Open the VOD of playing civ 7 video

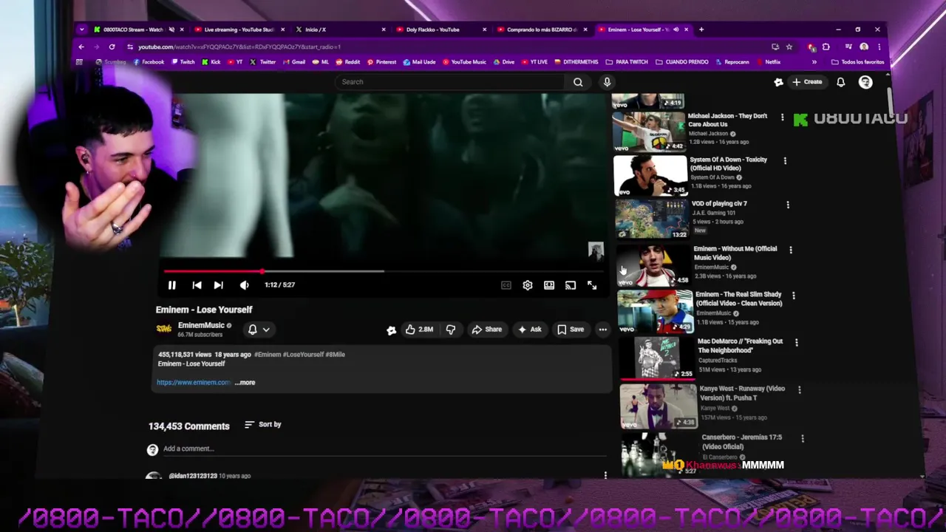[719, 203]
